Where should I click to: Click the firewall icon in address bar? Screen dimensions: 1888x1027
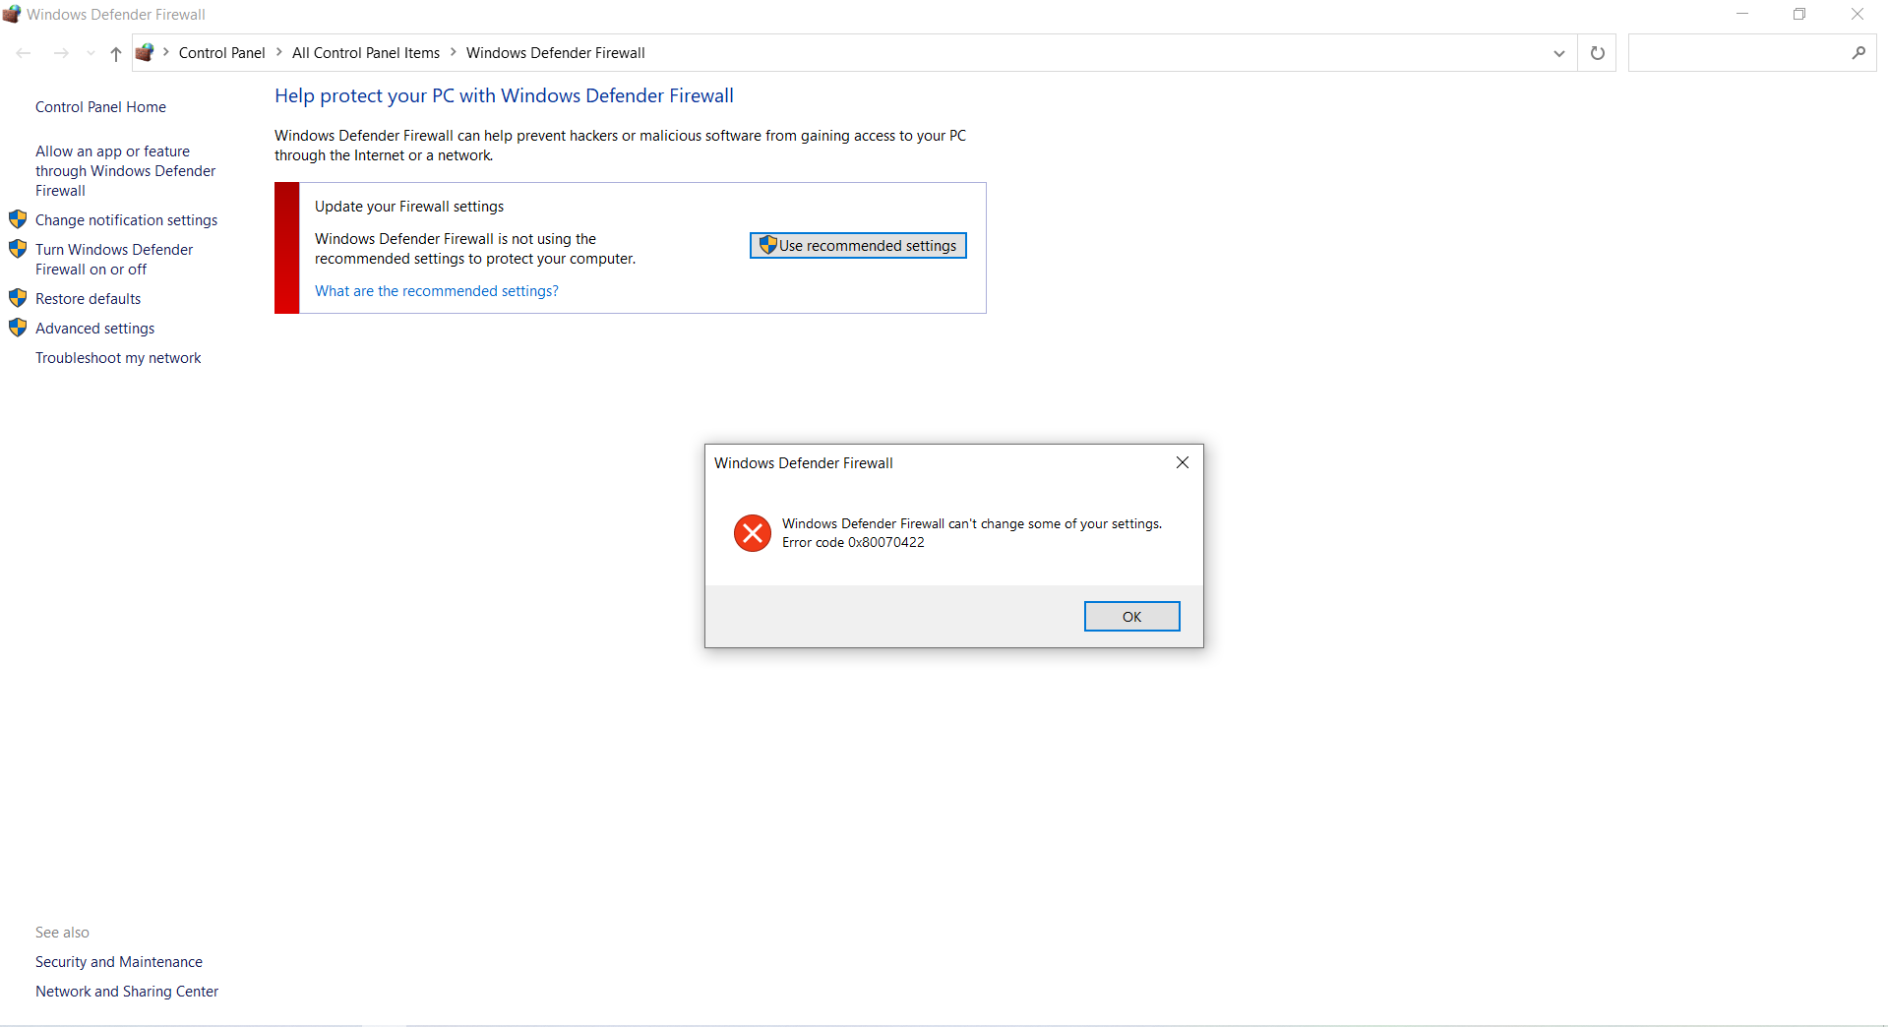(145, 52)
